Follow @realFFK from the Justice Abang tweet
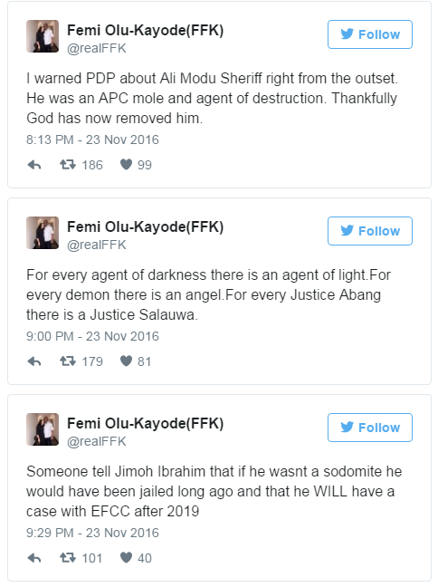Viewport: 438px width, 587px height. pos(370,231)
